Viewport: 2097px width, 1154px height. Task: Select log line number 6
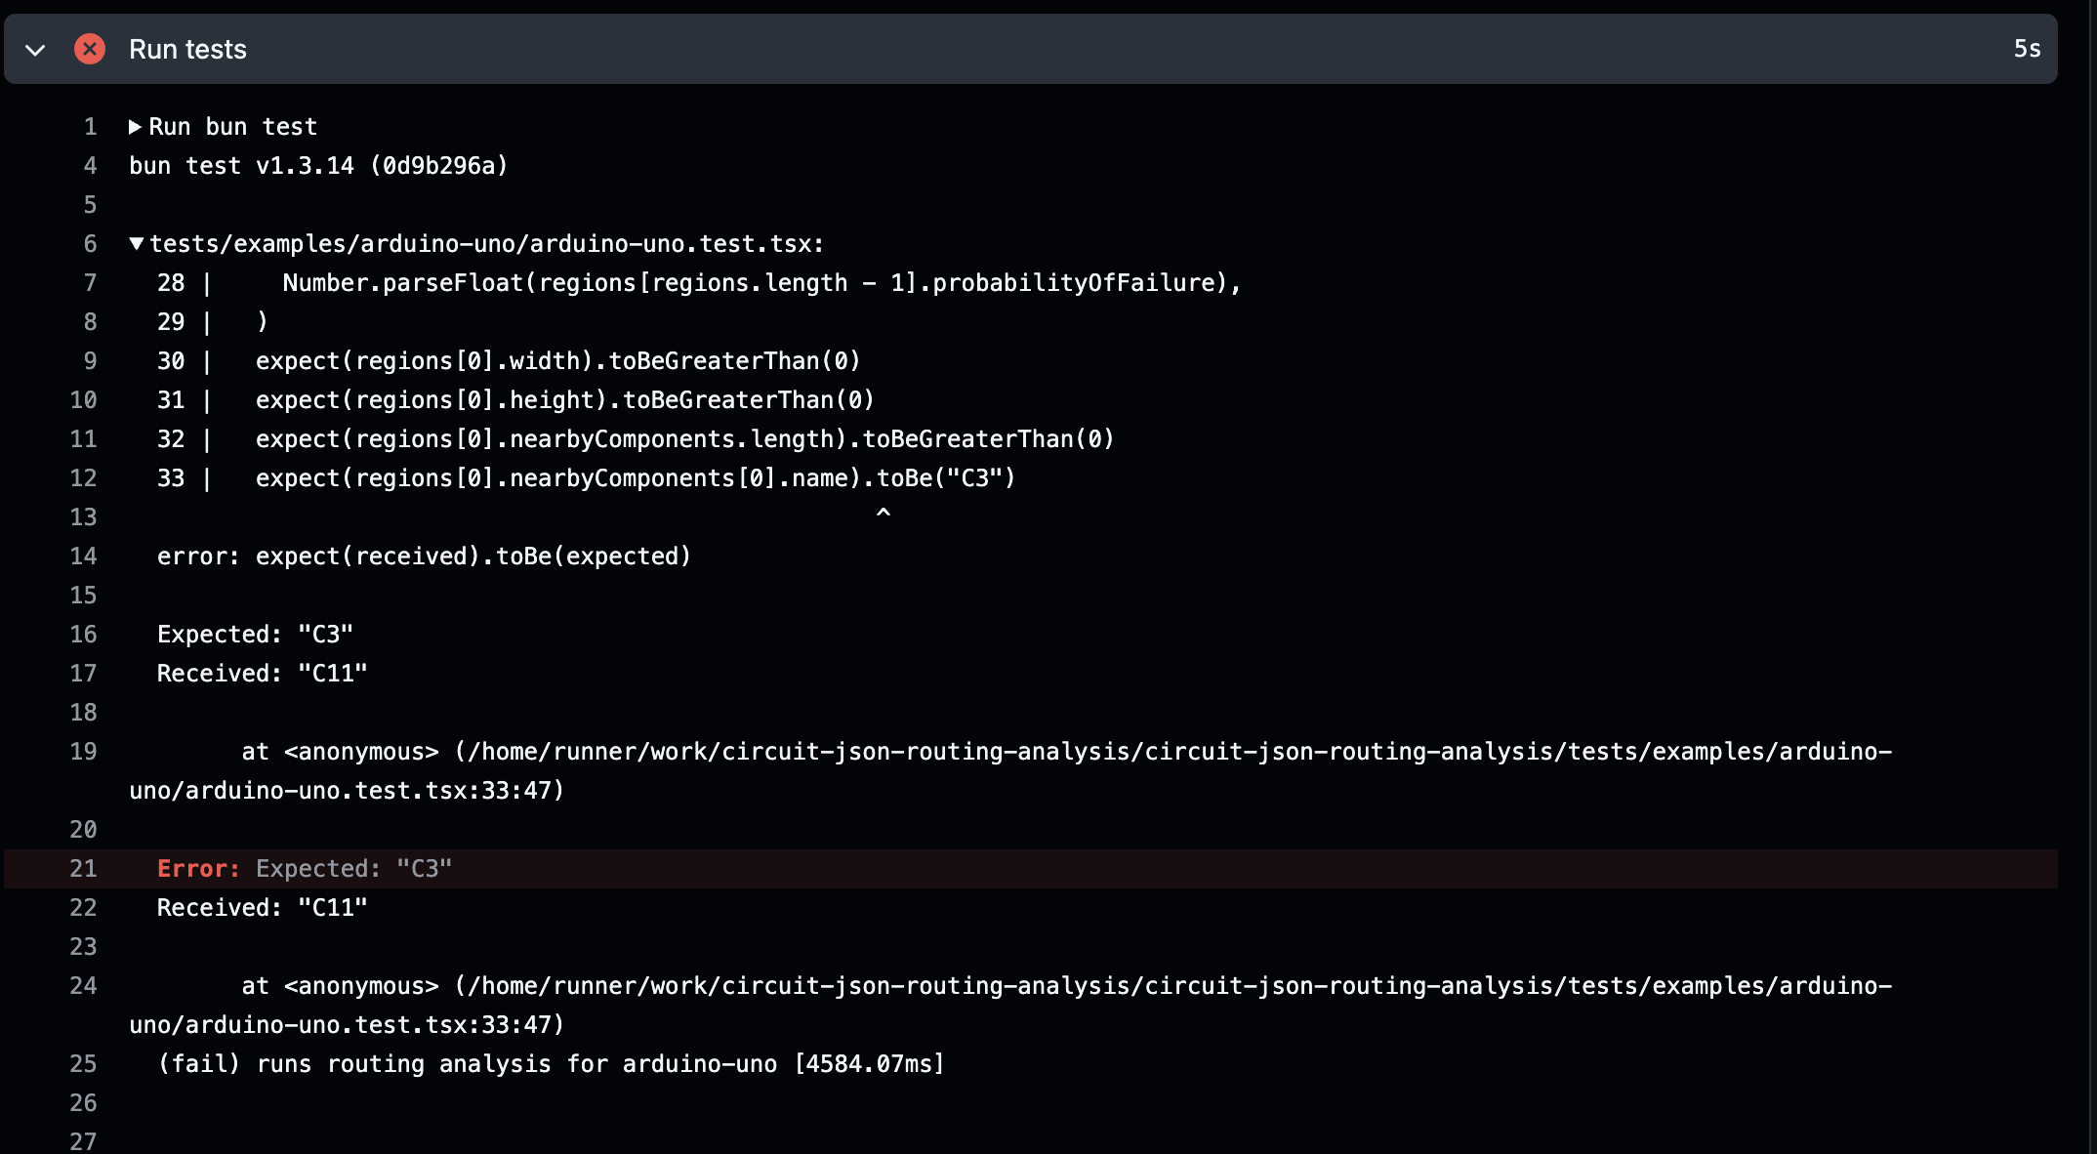click(x=90, y=244)
